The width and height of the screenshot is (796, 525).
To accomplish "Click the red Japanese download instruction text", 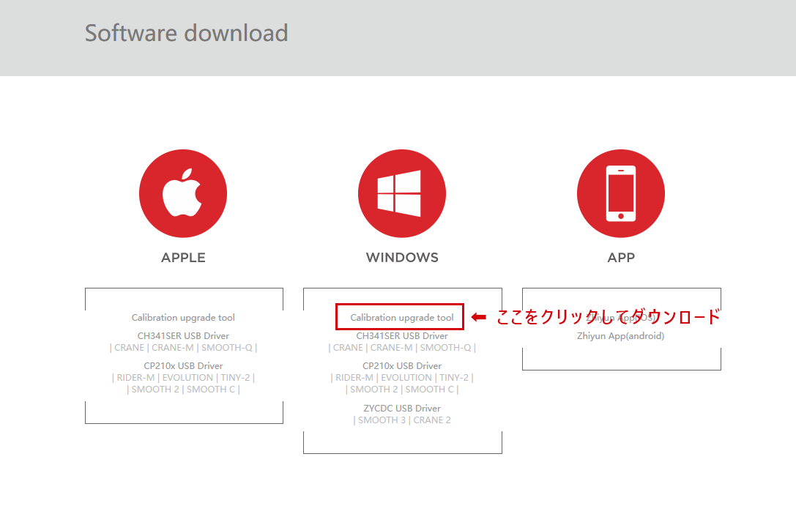I will [608, 317].
